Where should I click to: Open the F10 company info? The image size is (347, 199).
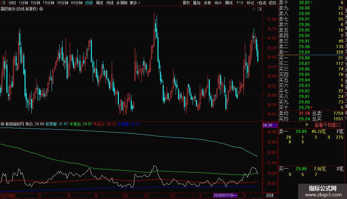pos(240,3)
